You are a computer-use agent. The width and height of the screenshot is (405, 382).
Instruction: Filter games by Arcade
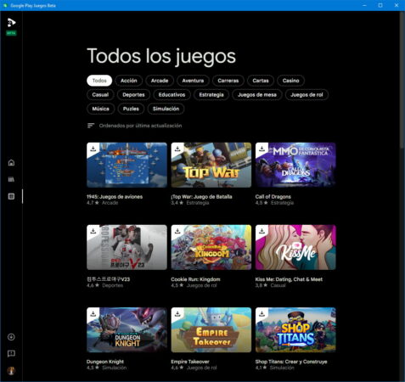160,81
